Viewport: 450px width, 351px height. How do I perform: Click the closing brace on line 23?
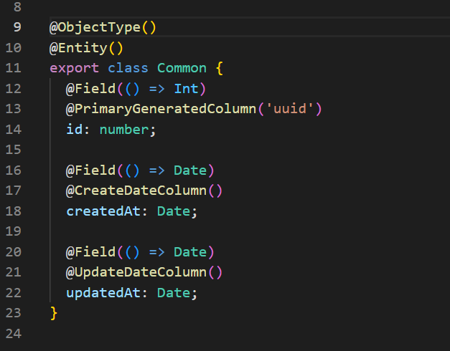(54, 313)
